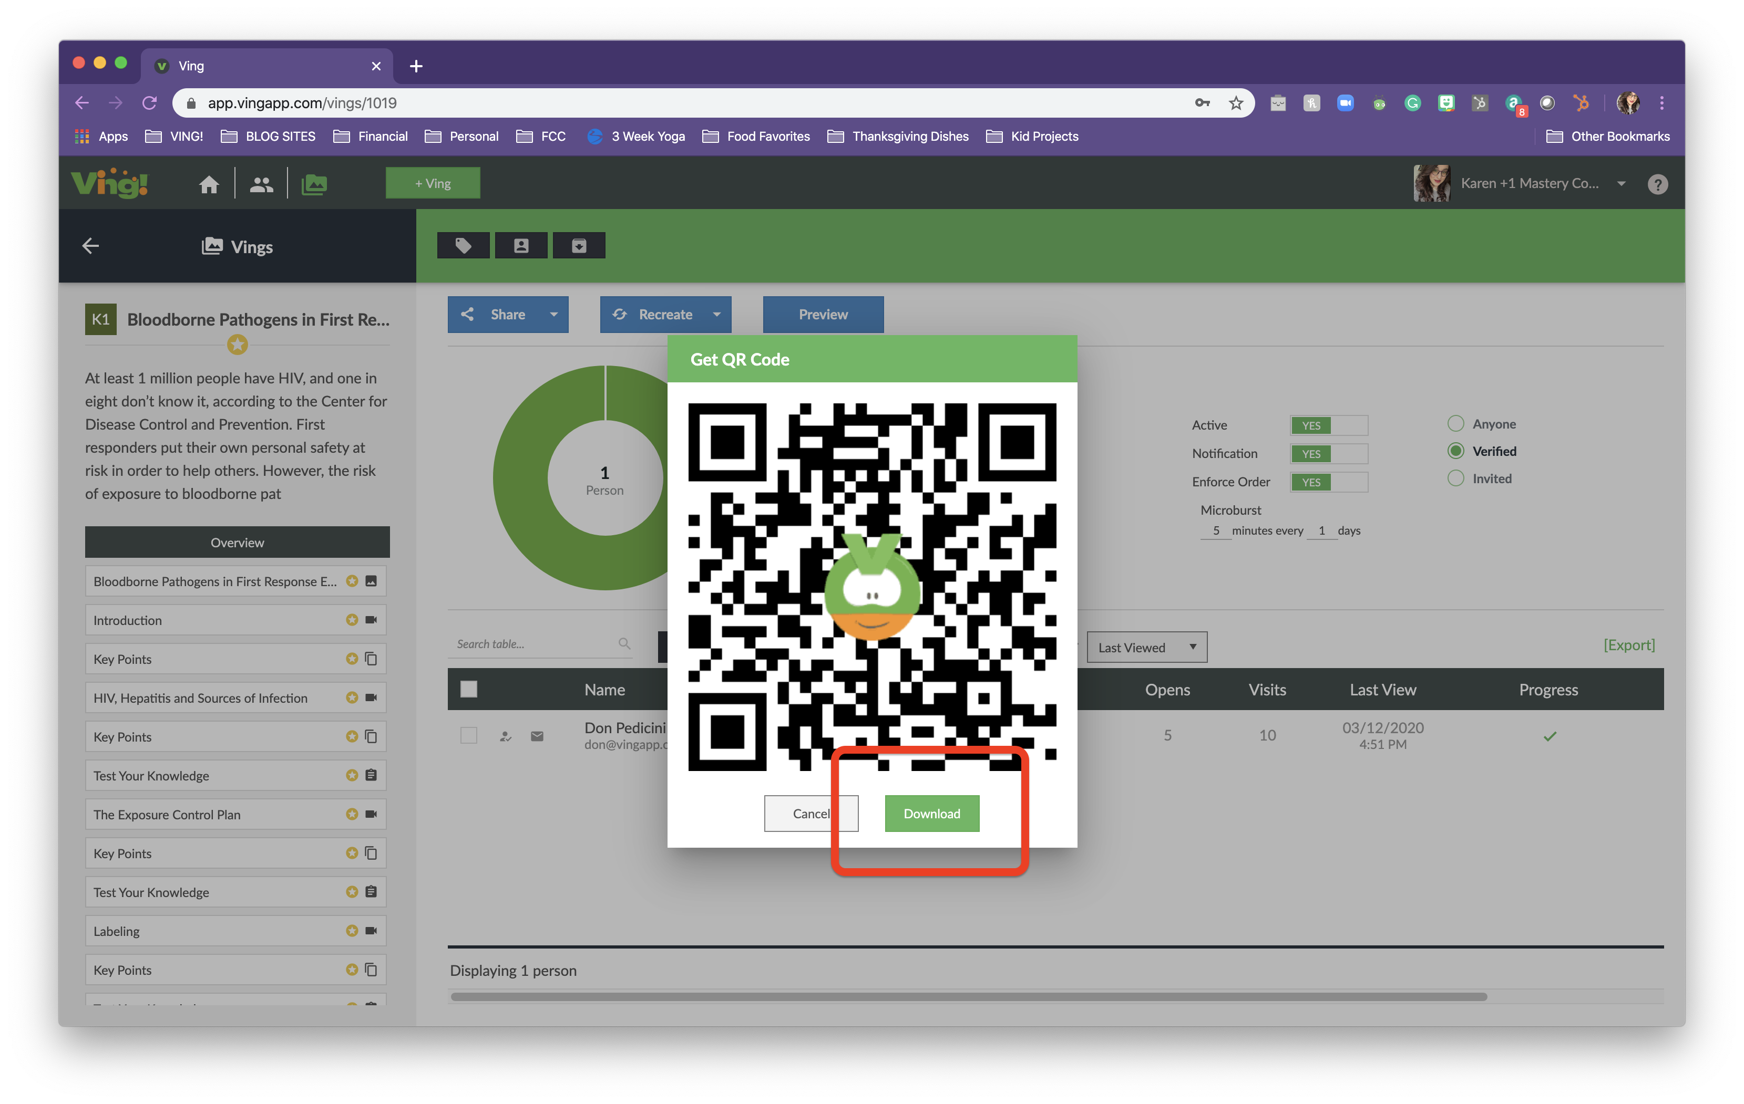This screenshot has width=1744, height=1104.
Task: Click the Microburst days field
Action: coord(1321,530)
